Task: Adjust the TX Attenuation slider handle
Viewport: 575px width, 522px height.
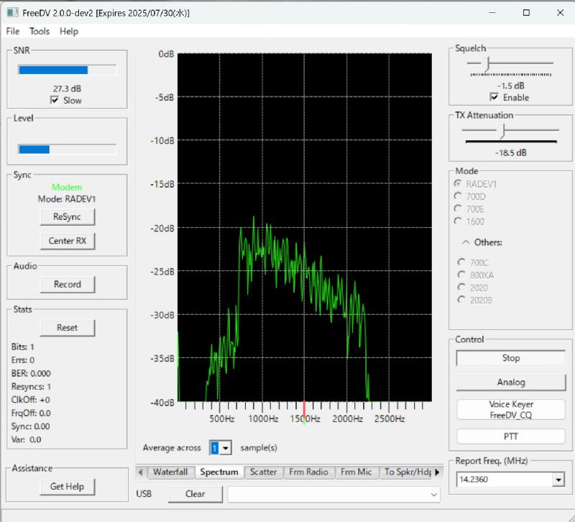Action: coord(502,132)
